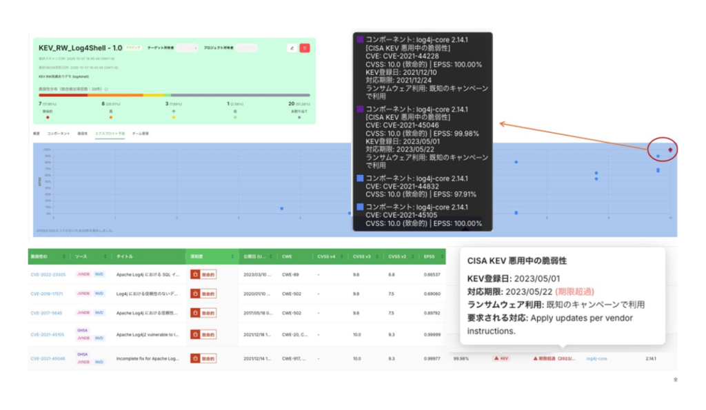Screen dimensions: 706x410
Task: Click the orange high-severity dot under count 8
Action: tap(111, 117)
